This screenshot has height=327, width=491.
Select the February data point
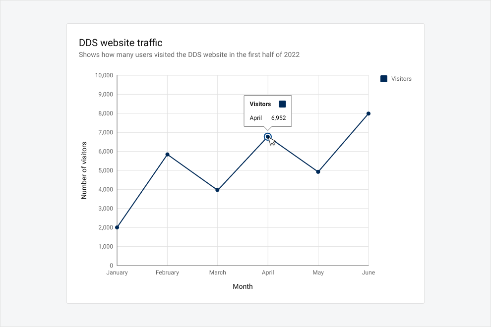click(167, 155)
